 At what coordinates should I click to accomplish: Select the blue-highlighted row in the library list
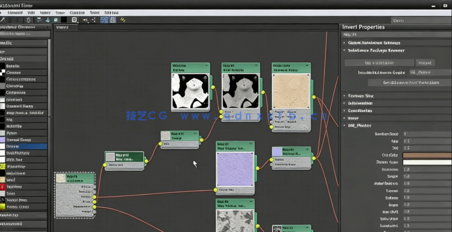click(x=24, y=146)
